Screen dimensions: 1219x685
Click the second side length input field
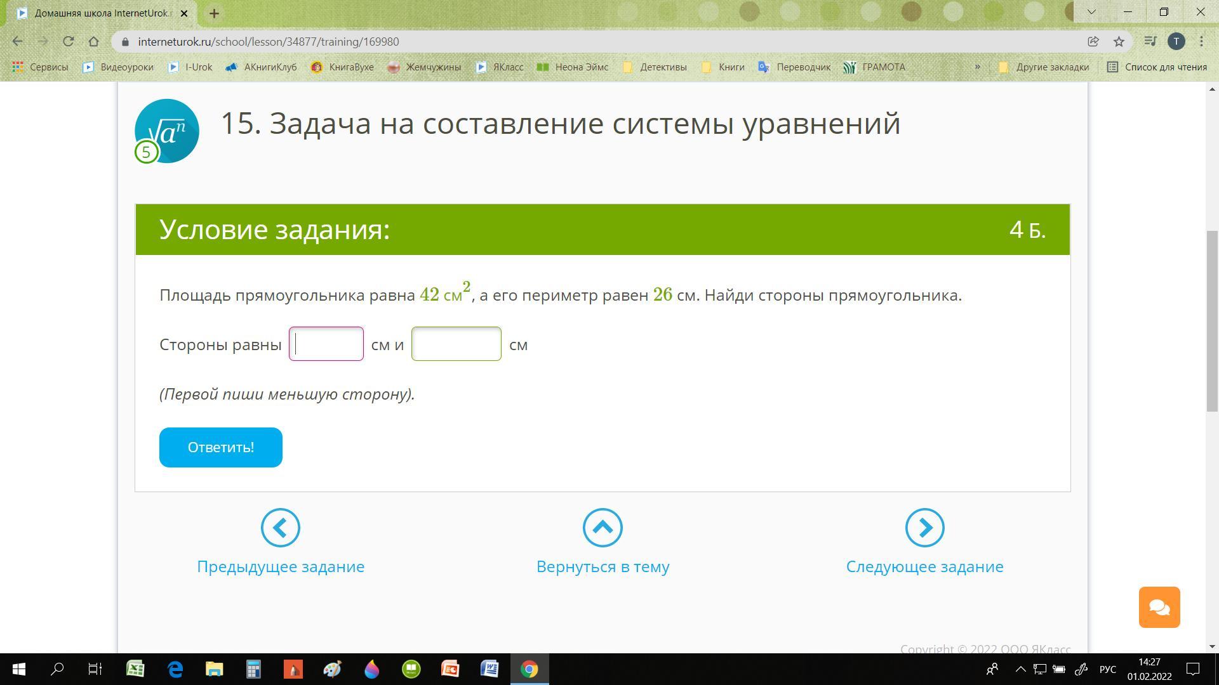pos(456,344)
